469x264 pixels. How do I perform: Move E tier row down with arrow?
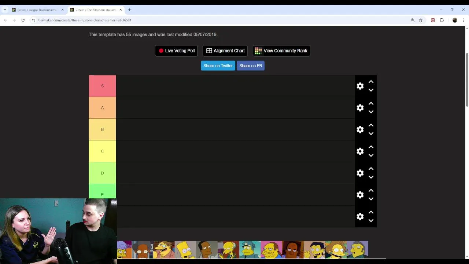pos(371,199)
